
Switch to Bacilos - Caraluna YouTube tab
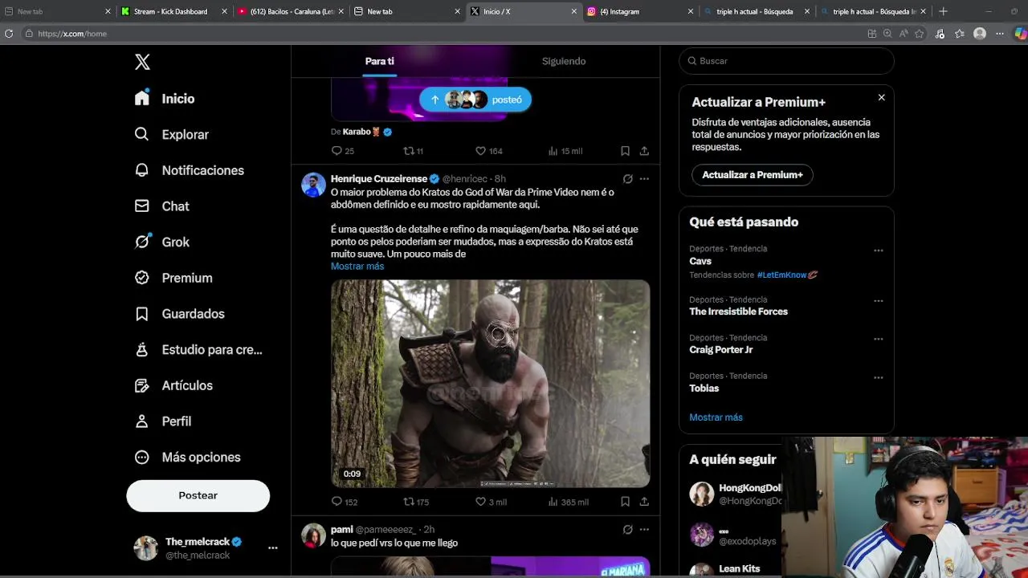click(x=289, y=11)
